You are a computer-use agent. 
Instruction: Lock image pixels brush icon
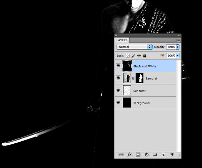coord(133,56)
